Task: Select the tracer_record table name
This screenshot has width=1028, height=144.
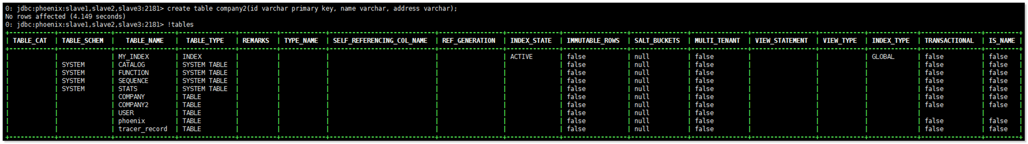Action: tap(143, 129)
